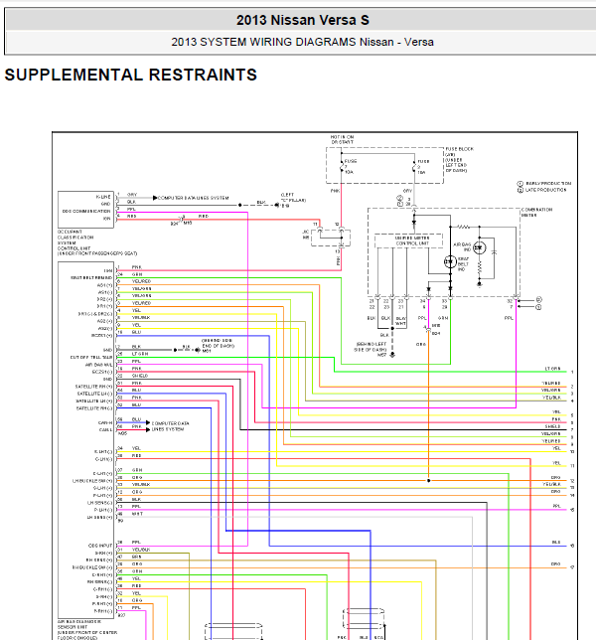
Task: Click the 'LH BUCKLE SW (+)' terminal label
Action: 92,481
